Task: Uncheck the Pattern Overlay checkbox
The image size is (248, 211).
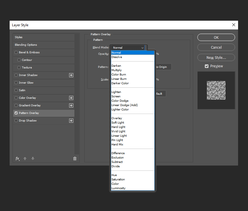Action: click(x=16, y=113)
